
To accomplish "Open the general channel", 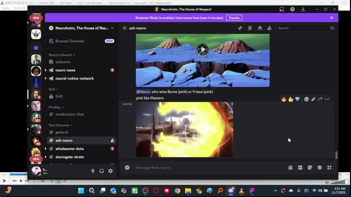I will tap(82, 132).
